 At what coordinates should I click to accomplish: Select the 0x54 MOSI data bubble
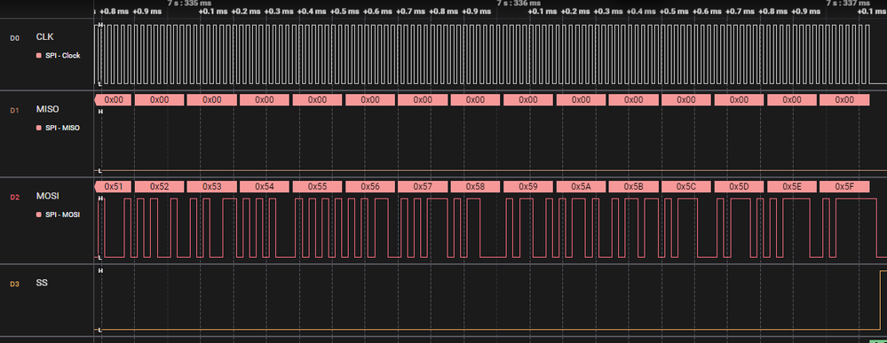point(265,186)
